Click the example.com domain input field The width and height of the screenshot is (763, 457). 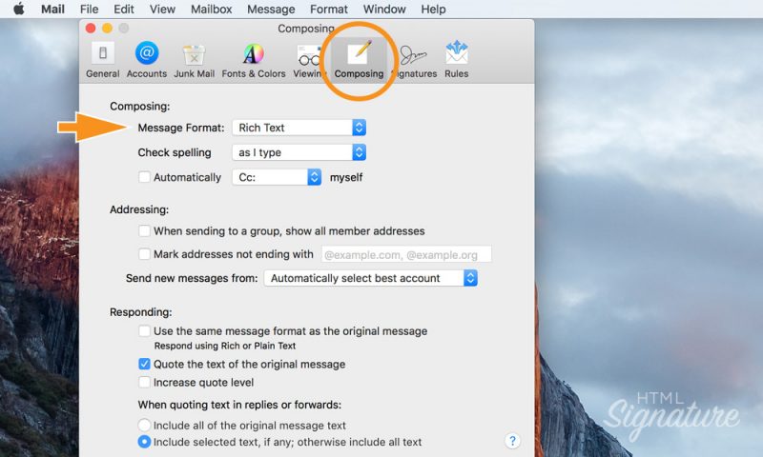[x=406, y=254]
